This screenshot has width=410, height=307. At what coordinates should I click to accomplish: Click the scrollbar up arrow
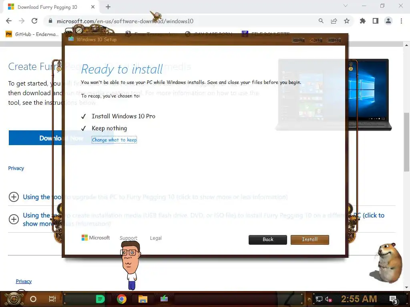[x=406, y=45]
